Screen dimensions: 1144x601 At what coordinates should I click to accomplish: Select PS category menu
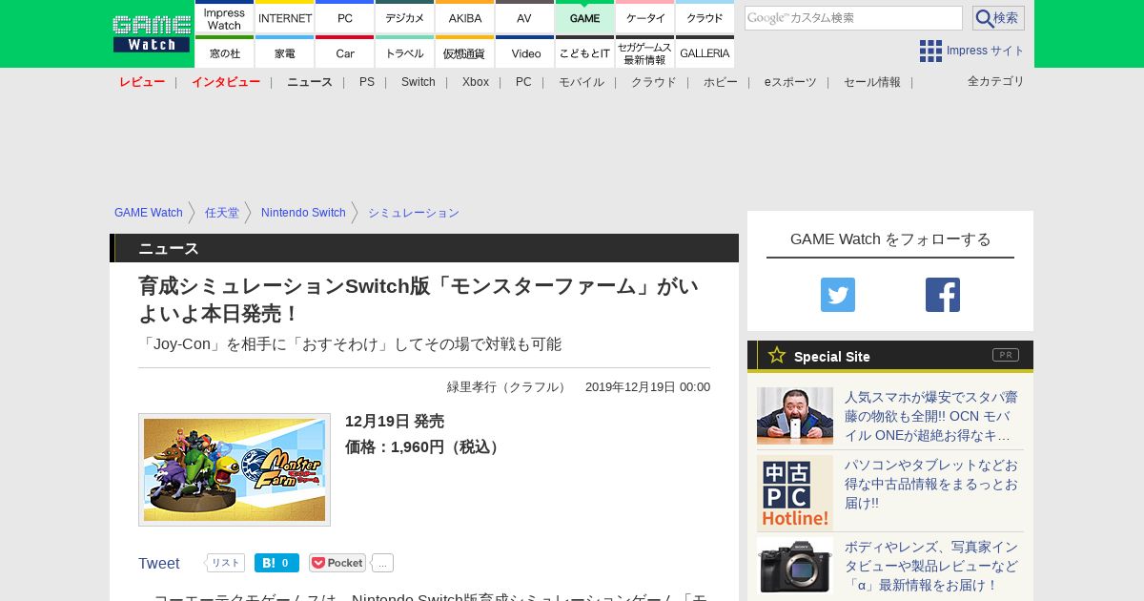[367, 82]
